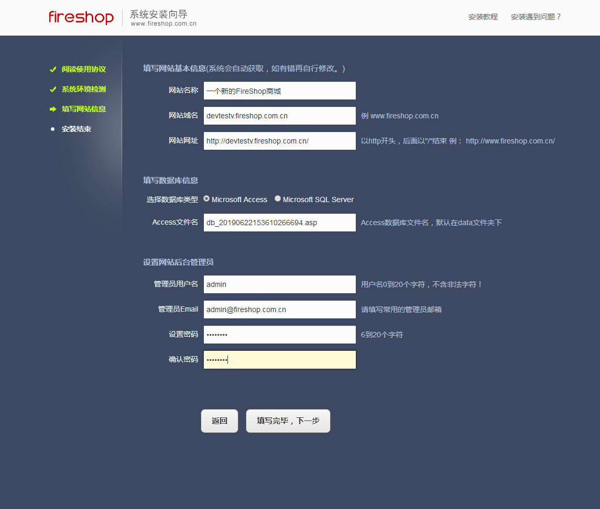The width and height of the screenshot is (600, 509).
Task: Click the fireshop logo
Action: 81,17
